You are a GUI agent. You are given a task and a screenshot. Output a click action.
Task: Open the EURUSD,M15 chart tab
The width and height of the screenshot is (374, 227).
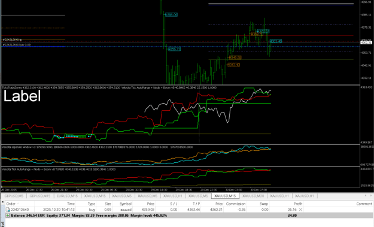(67, 196)
